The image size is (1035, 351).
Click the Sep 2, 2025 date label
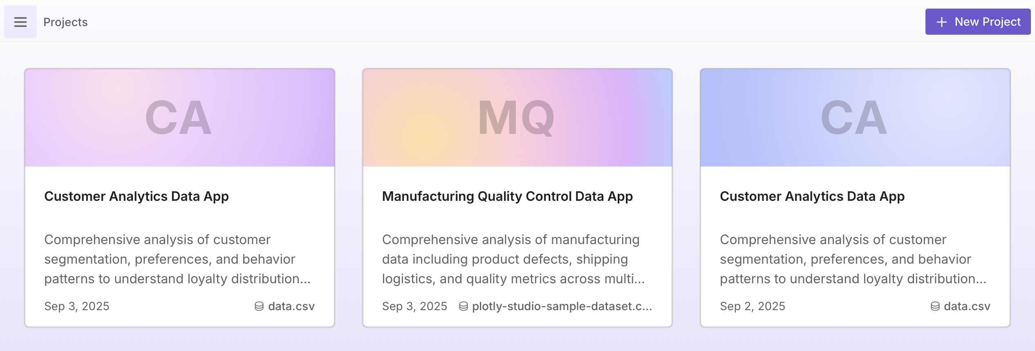click(752, 306)
